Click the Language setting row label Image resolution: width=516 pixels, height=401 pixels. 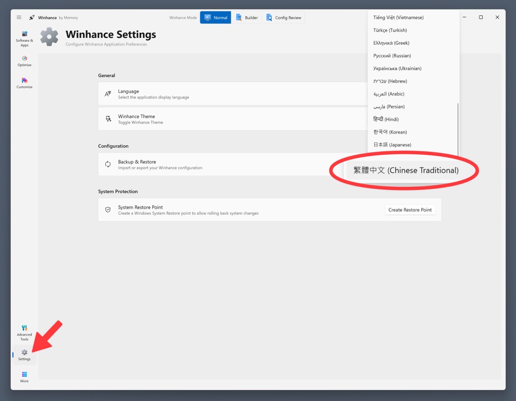pyautogui.click(x=129, y=91)
